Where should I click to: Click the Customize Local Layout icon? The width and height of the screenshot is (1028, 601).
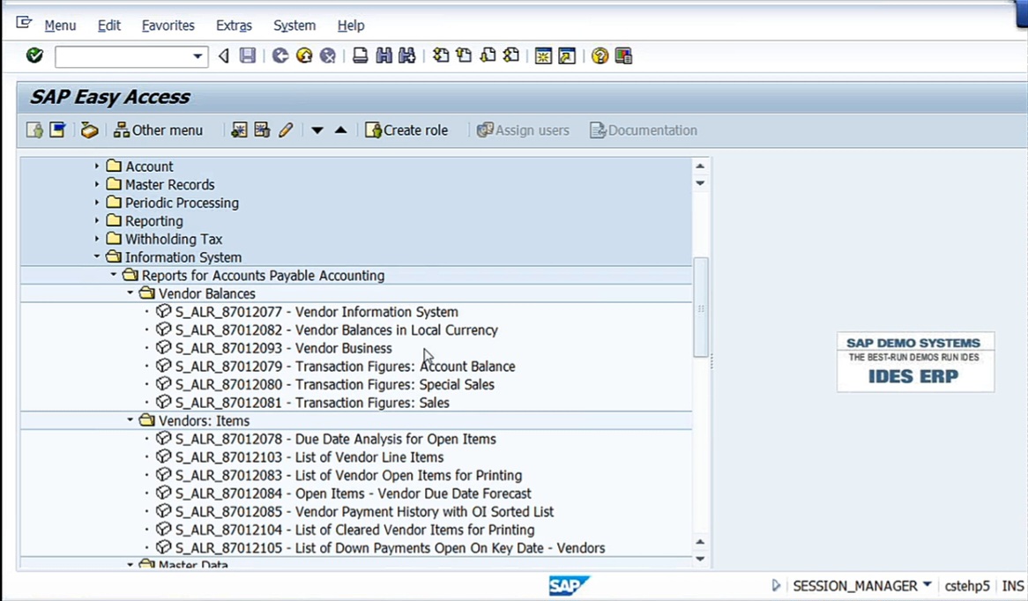tap(623, 56)
